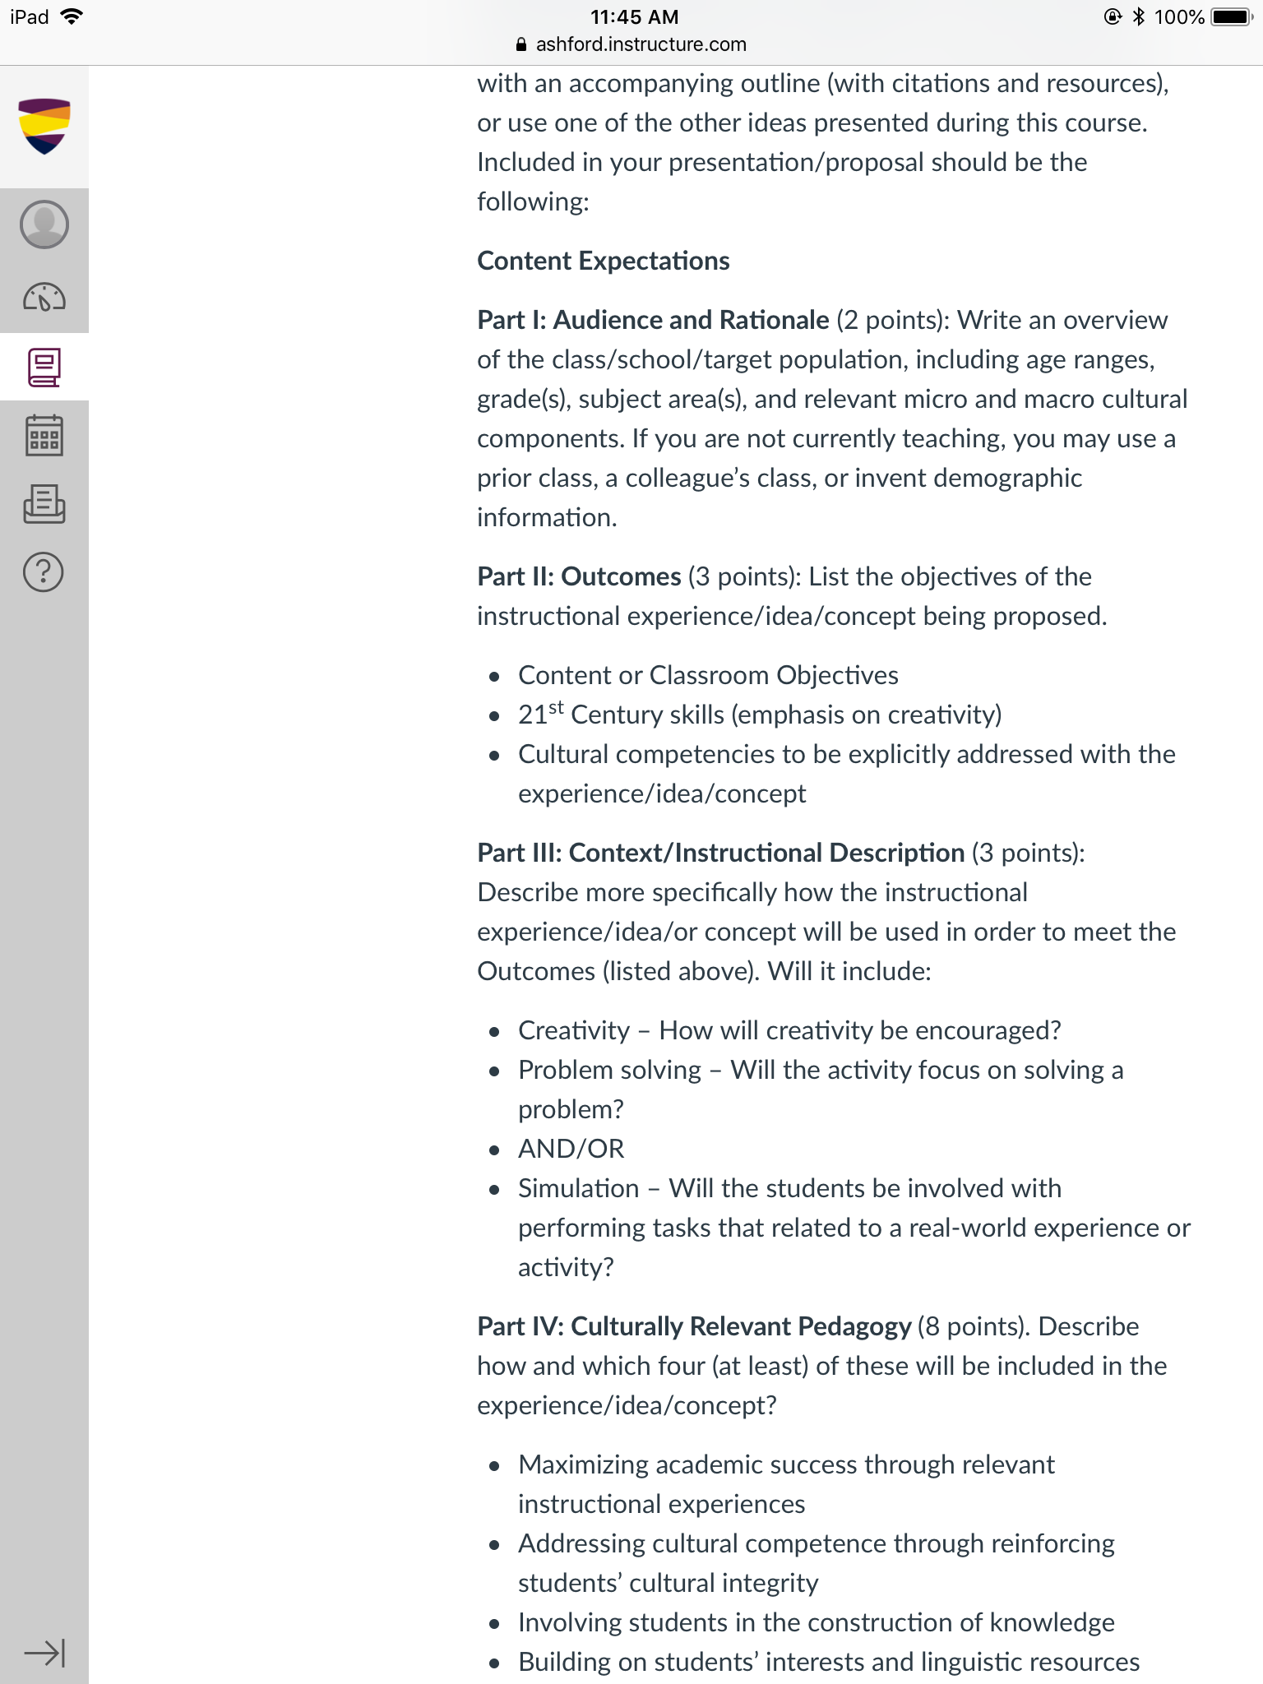This screenshot has width=1263, height=1684.
Task: Tap the 11:45 AM clock
Action: click(x=635, y=17)
